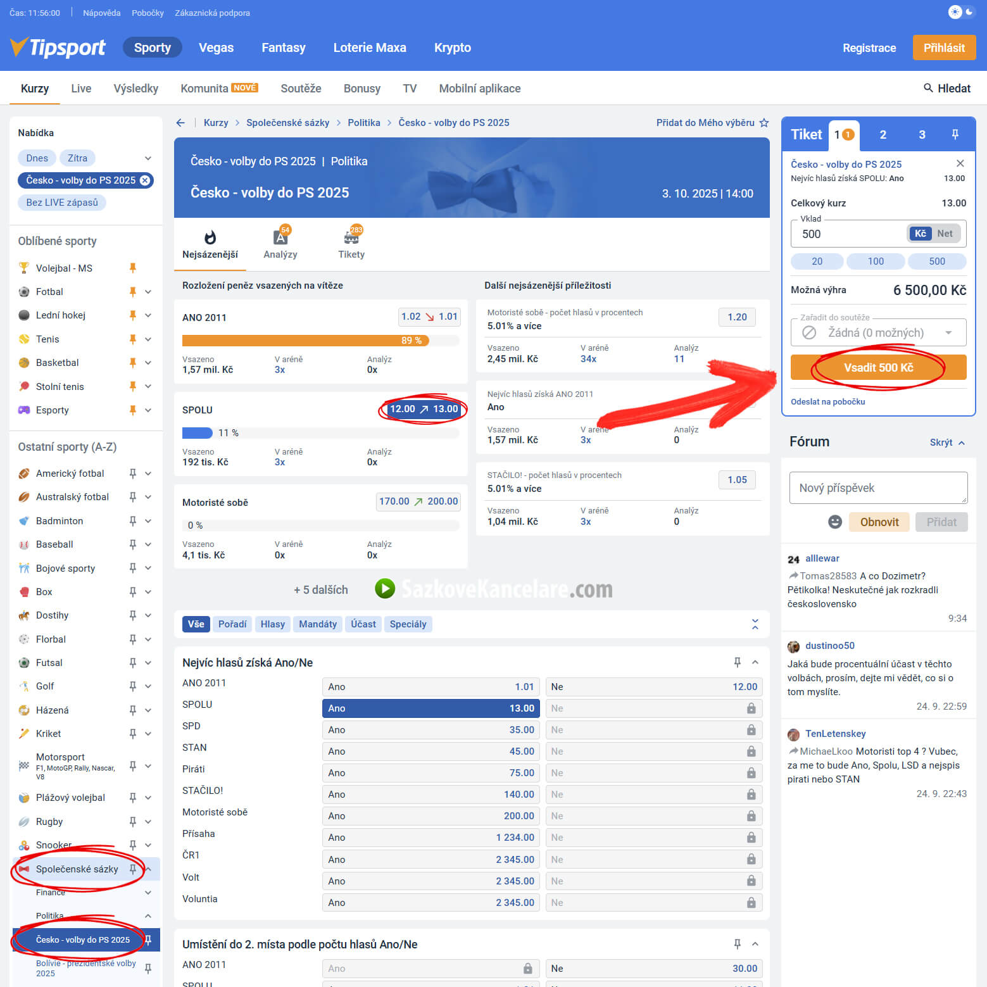987x987 pixels.
Task: Toggle the light/dark theme switch
Action: click(961, 12)
